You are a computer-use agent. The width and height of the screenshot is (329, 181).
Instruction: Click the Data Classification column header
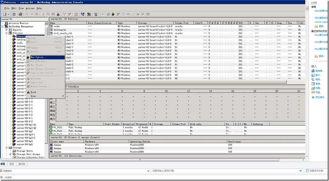click(101, 23)
